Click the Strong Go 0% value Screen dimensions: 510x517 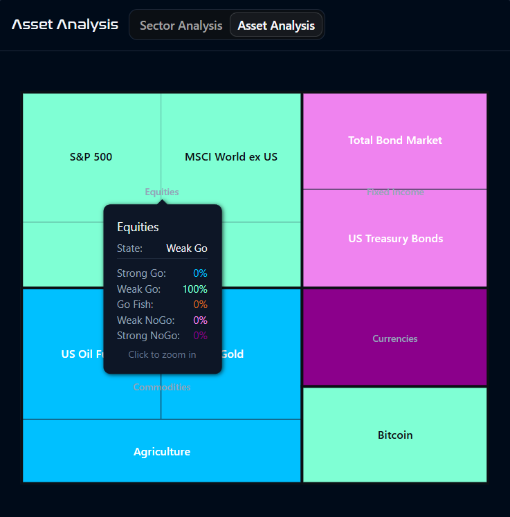(x=200, y=273)
